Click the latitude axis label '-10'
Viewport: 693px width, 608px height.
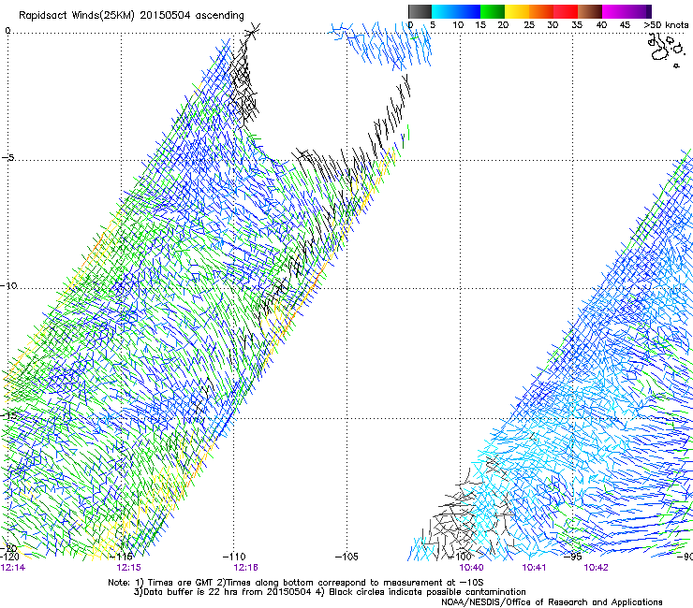point(8,285)
